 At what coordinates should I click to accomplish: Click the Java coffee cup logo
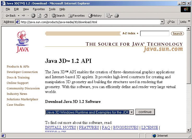coord(22,42)
